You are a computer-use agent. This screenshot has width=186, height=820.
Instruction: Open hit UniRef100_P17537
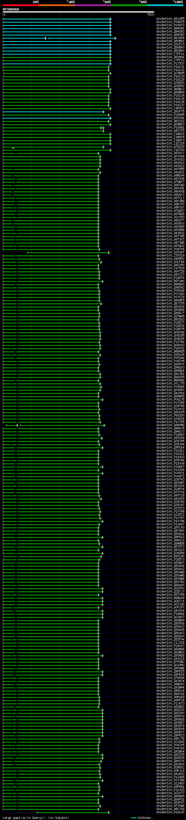[170, 64]
